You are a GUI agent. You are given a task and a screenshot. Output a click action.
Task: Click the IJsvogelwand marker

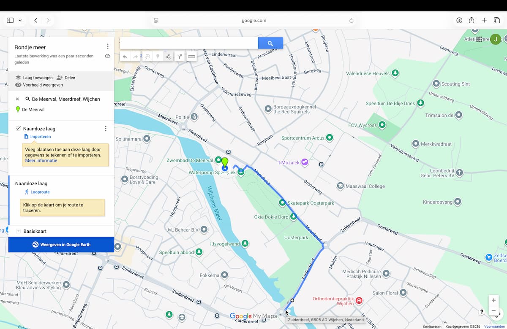pos(245,243)
